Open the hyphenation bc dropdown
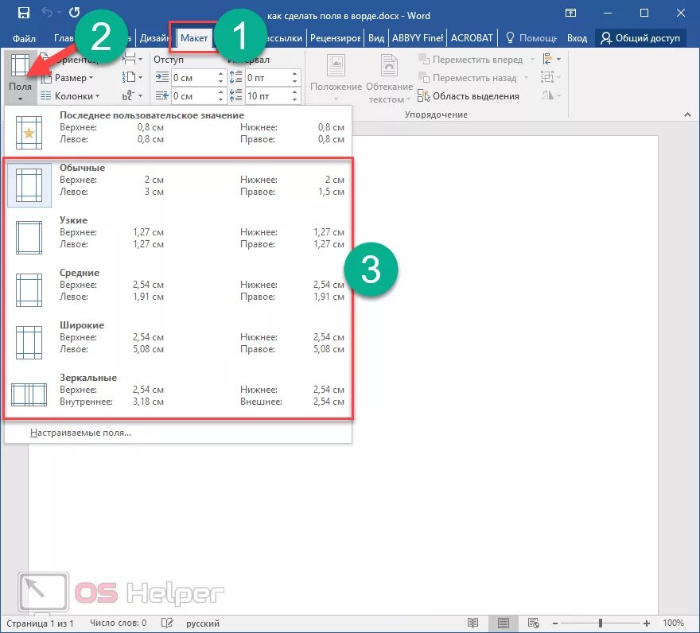Viewport: 700px width, 633px height. [x=132, y=96]
